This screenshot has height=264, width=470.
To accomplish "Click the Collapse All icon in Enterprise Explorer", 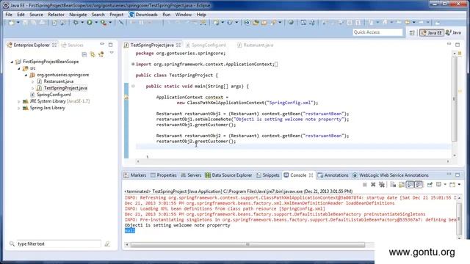I will click(84, 54).
